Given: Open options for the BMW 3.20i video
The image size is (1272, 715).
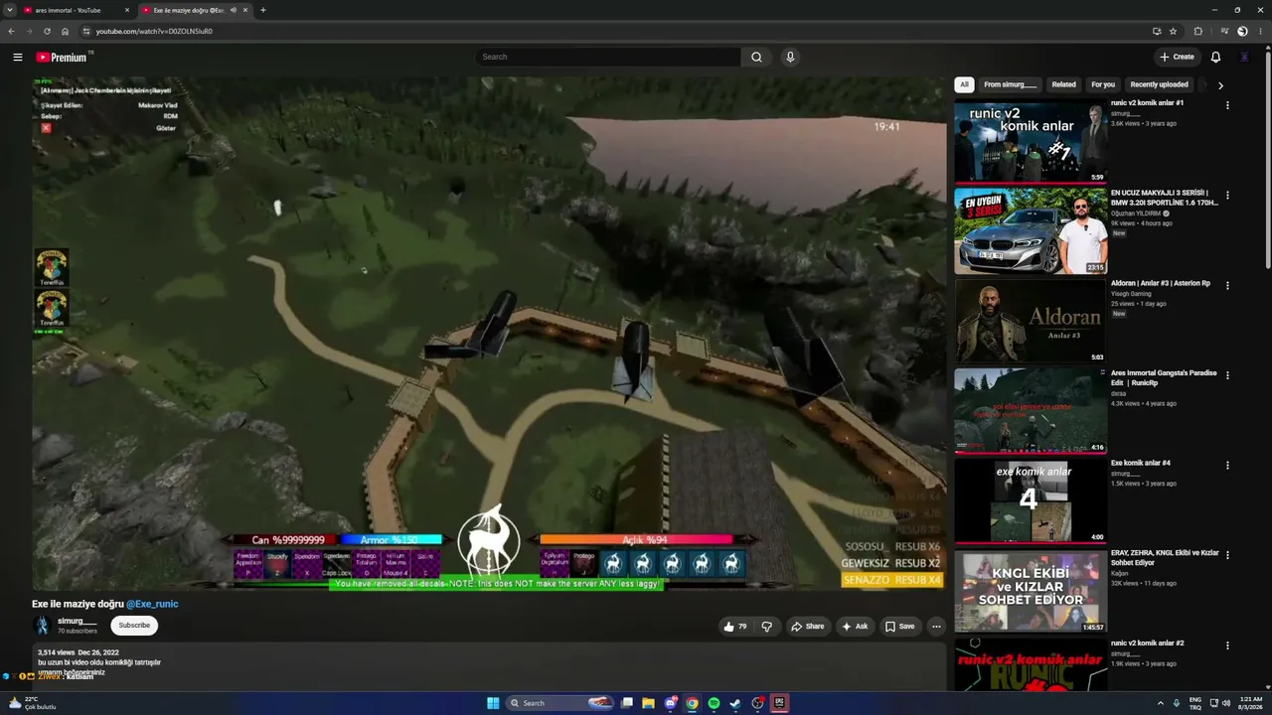Looking at the screenshot, I should 1227,196.
